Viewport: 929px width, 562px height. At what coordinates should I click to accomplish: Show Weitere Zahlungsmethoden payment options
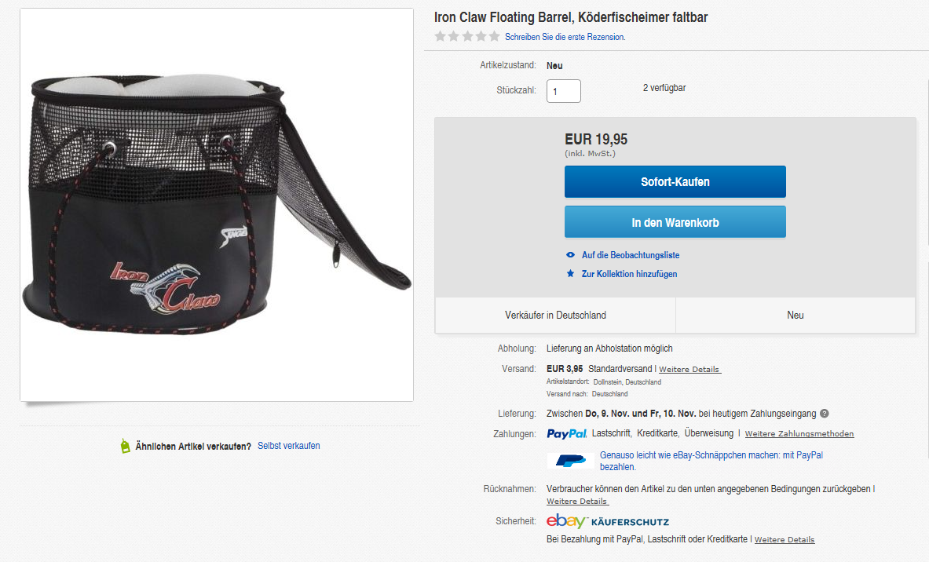coord(799,434)
